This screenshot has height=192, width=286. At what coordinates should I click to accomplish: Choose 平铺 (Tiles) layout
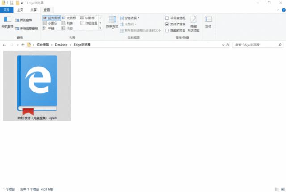(49, 29)
